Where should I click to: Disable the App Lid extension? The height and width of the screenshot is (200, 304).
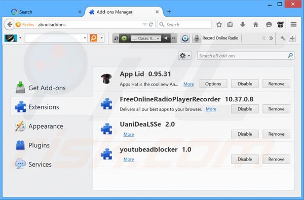(245, 84)
